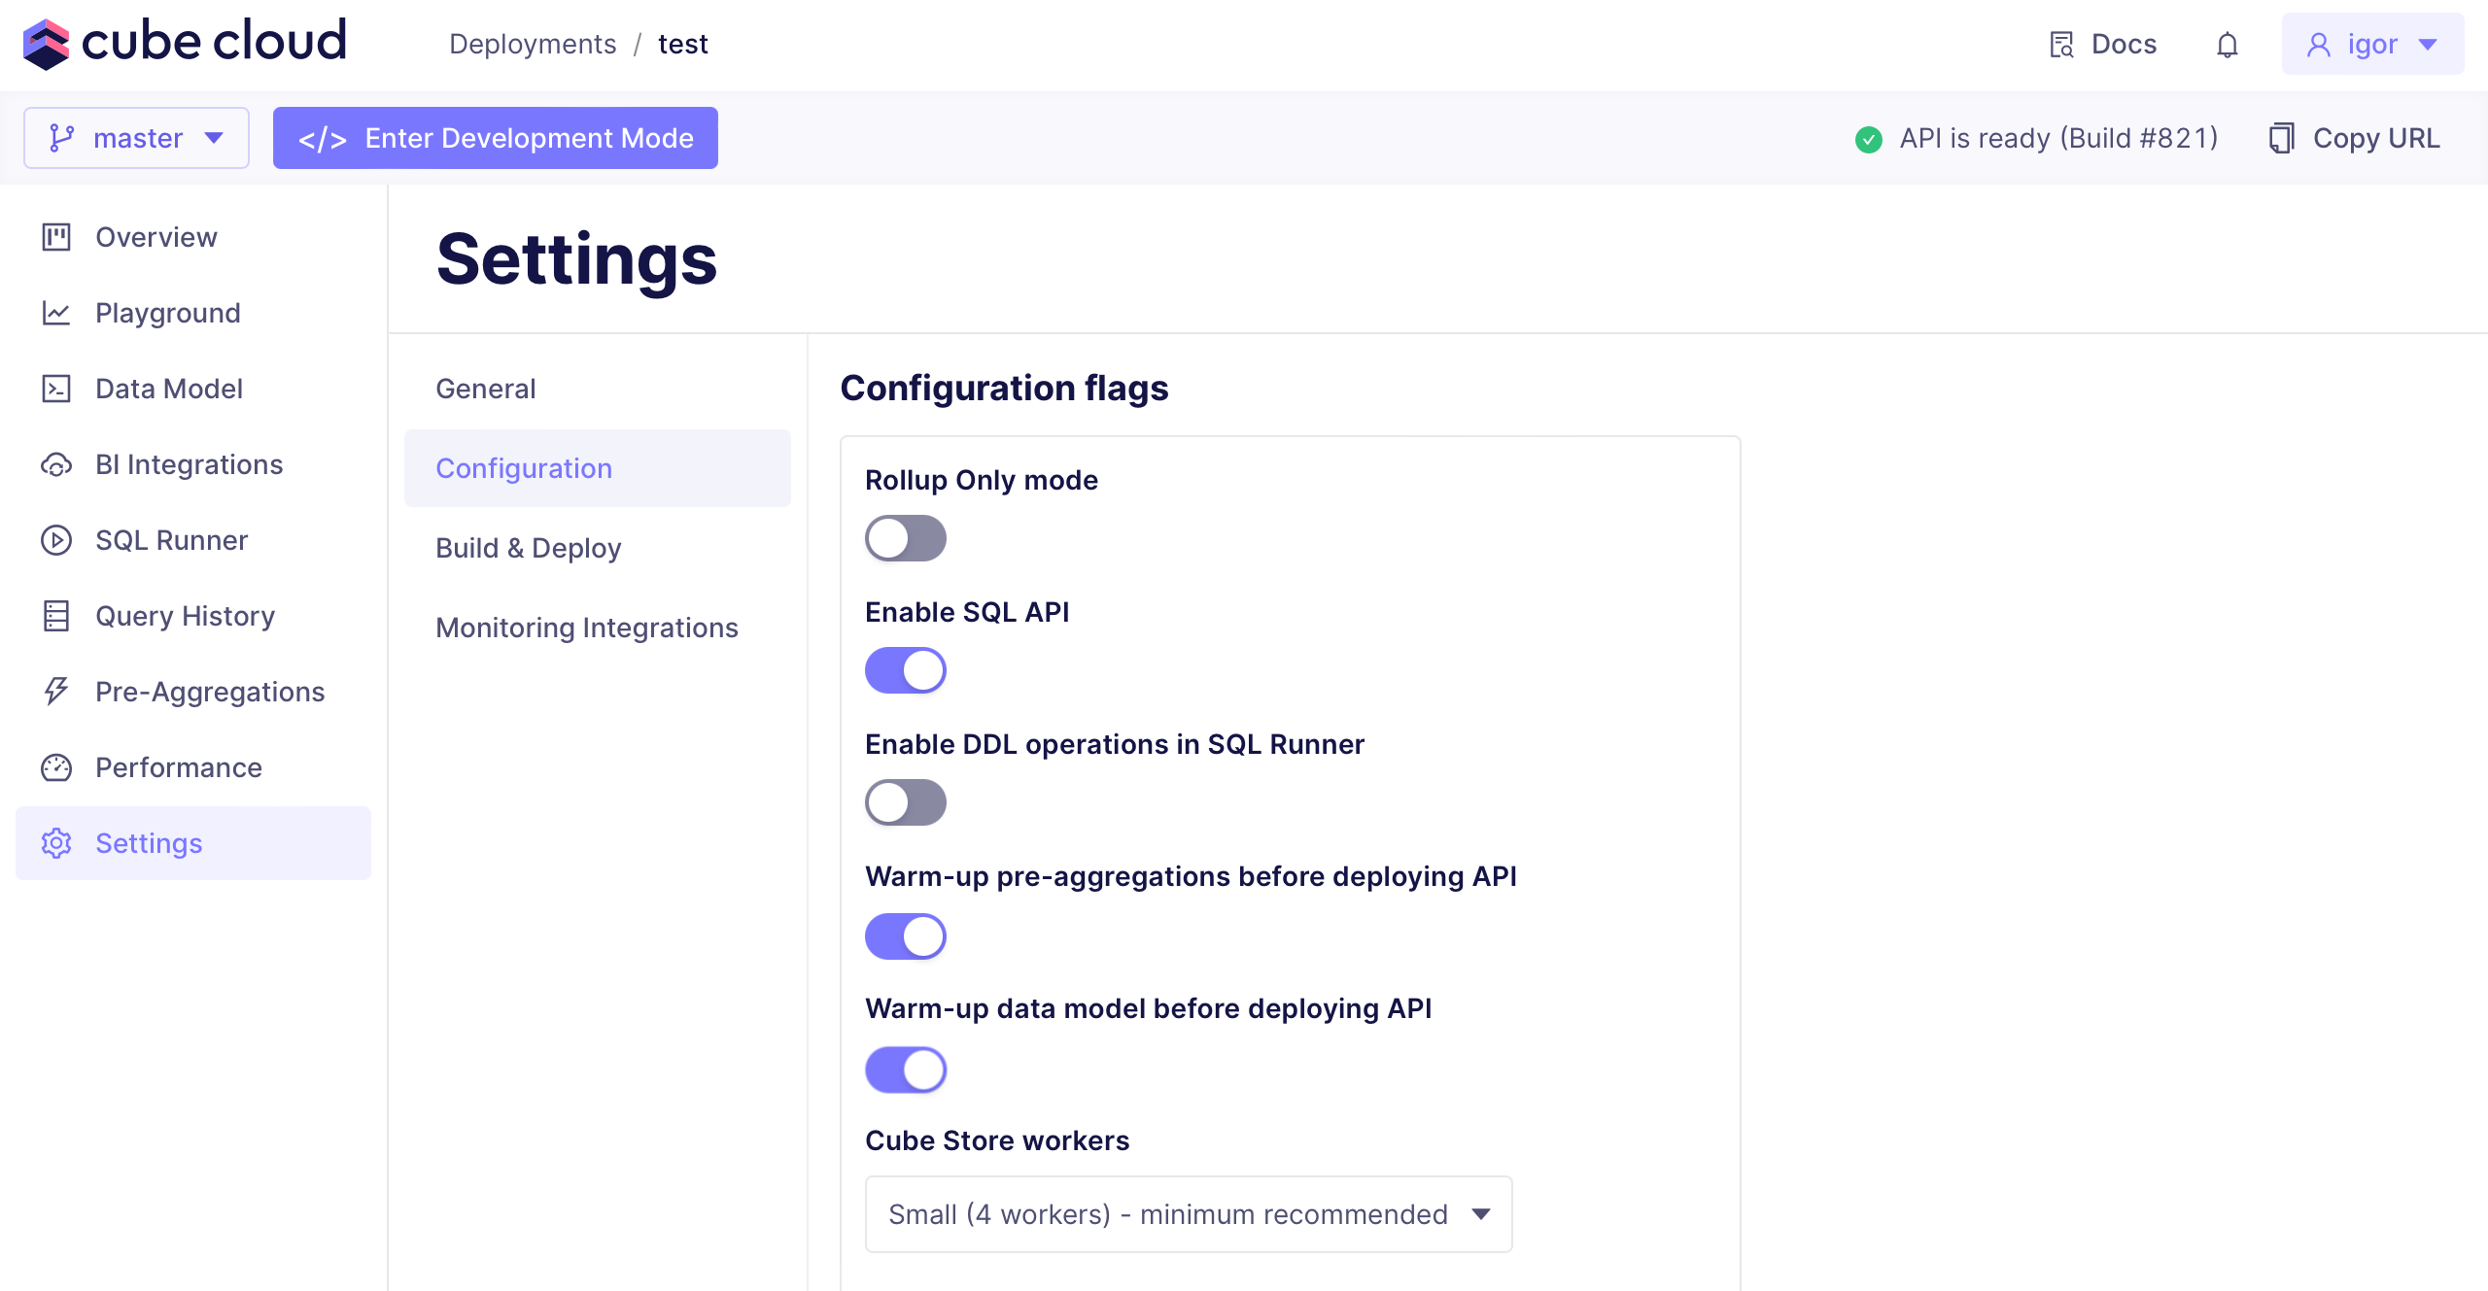
Task: Open Cube Store workers dropdown
Action: (1188, 1214)
